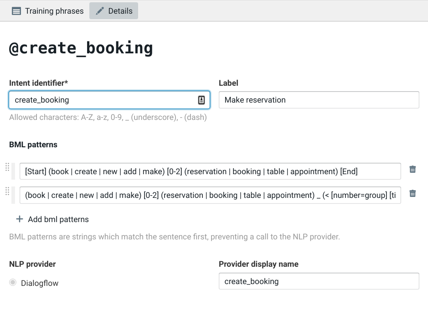428x316 pixels.
Task: Delete the first BML pattern starting with [Start]
Action: [413, 169]
